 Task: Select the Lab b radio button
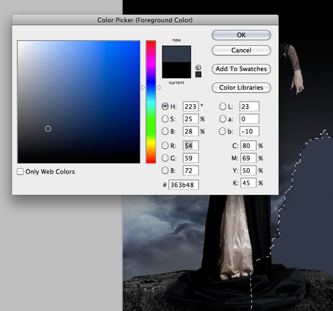click(x=223, y=131)
